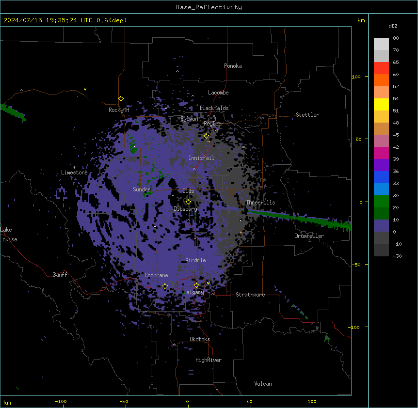Click the Drumheller city label
Screen dimensions: 418x408
click(x=309, y=236)
